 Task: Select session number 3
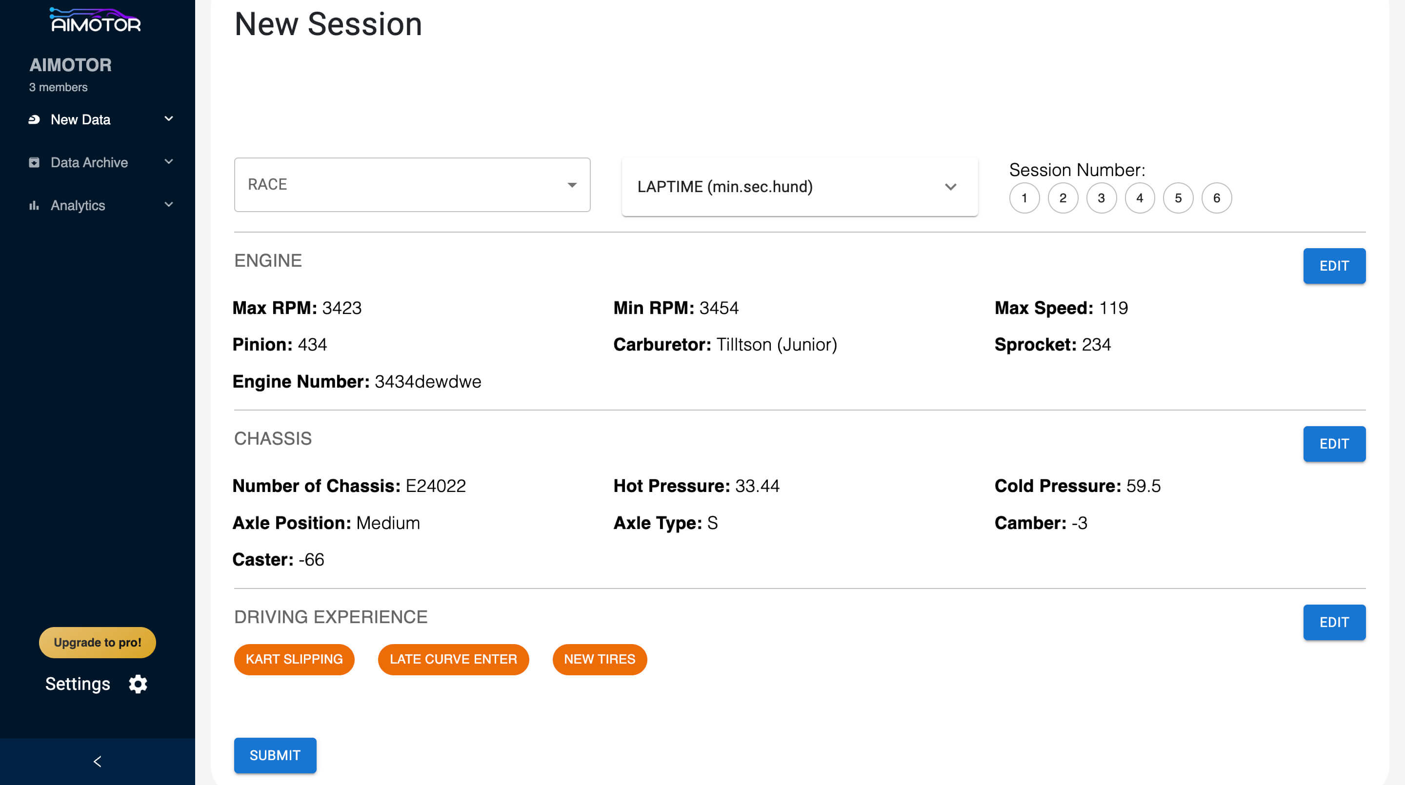pyautogui.click(x=1101, y=198)
